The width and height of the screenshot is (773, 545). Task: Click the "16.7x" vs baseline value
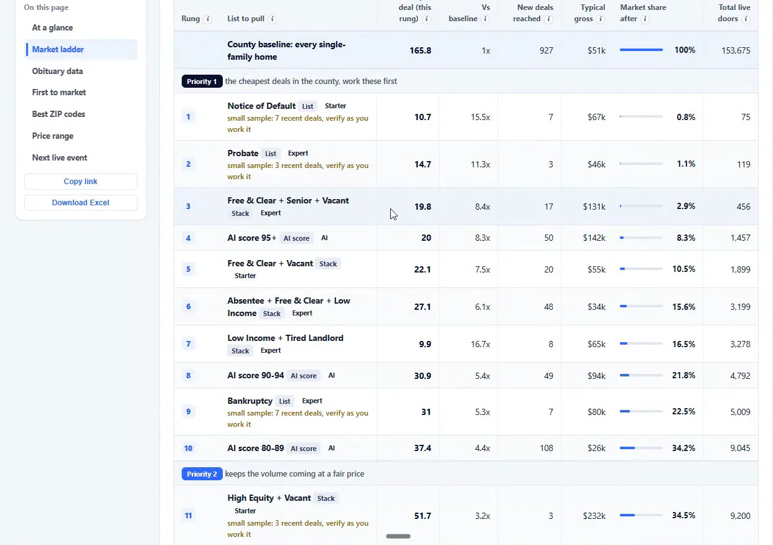pos(480,344)
